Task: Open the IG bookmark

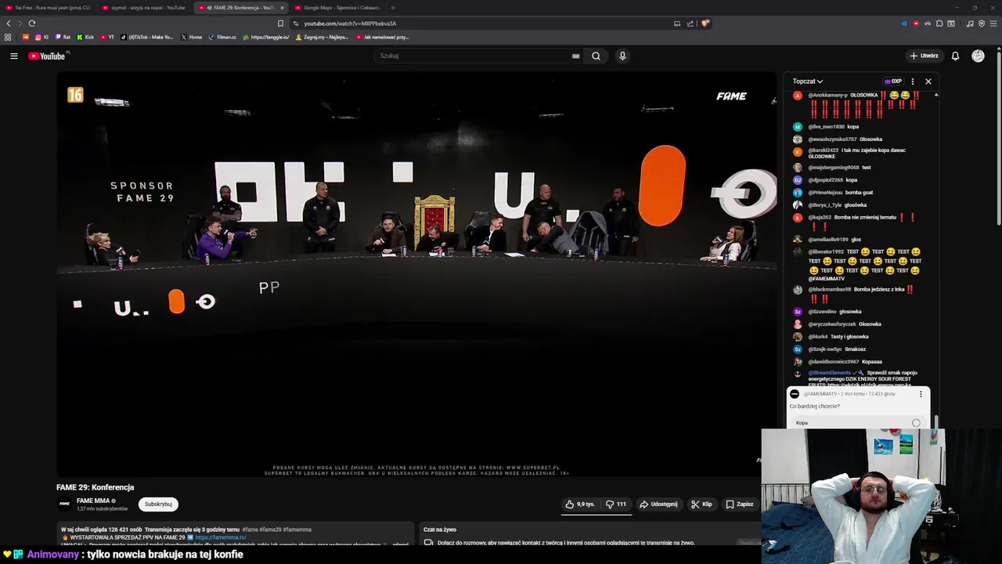Action: pos(41,37)
